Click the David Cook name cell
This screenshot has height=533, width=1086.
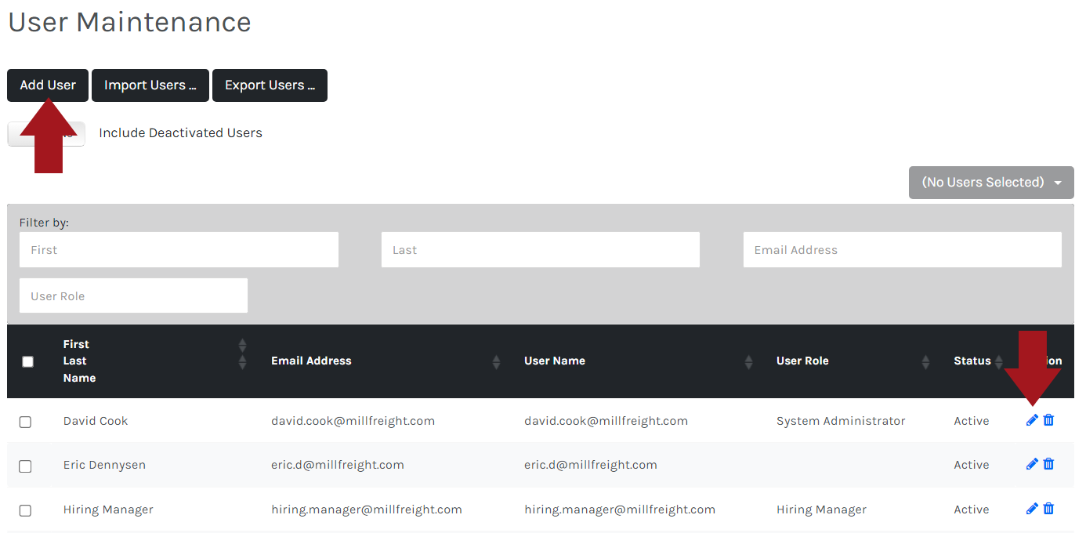click(96, 421)
